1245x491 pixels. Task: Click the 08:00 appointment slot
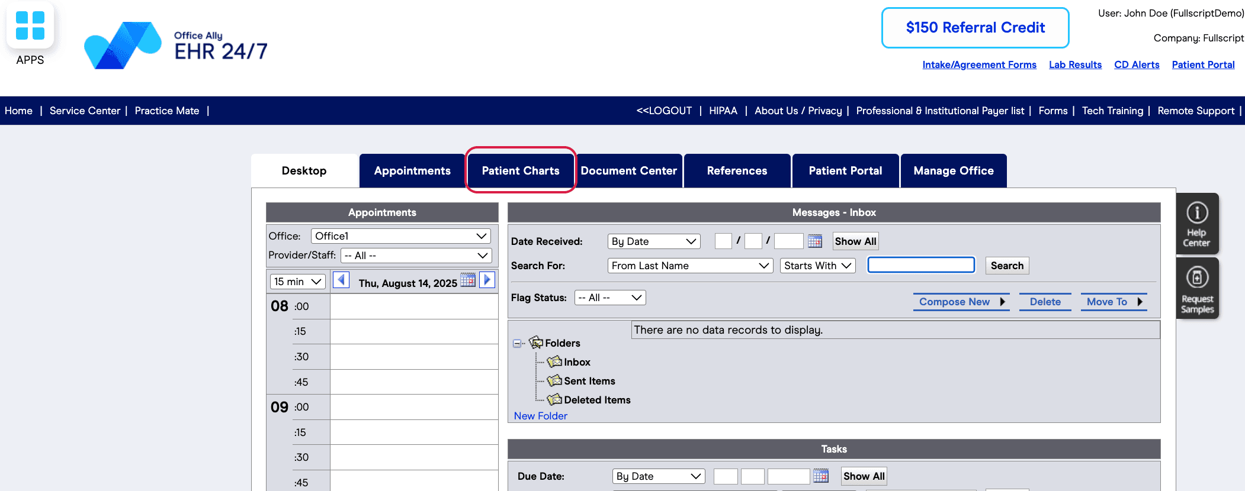coord(414,306)
